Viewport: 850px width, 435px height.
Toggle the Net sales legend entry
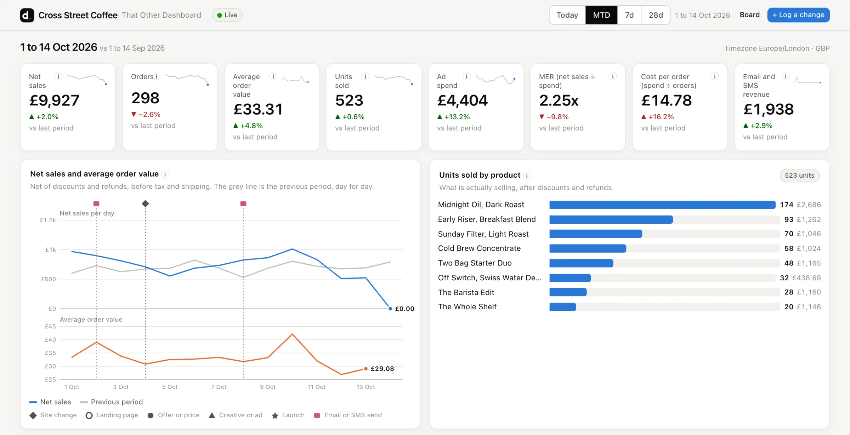[50, 402]
